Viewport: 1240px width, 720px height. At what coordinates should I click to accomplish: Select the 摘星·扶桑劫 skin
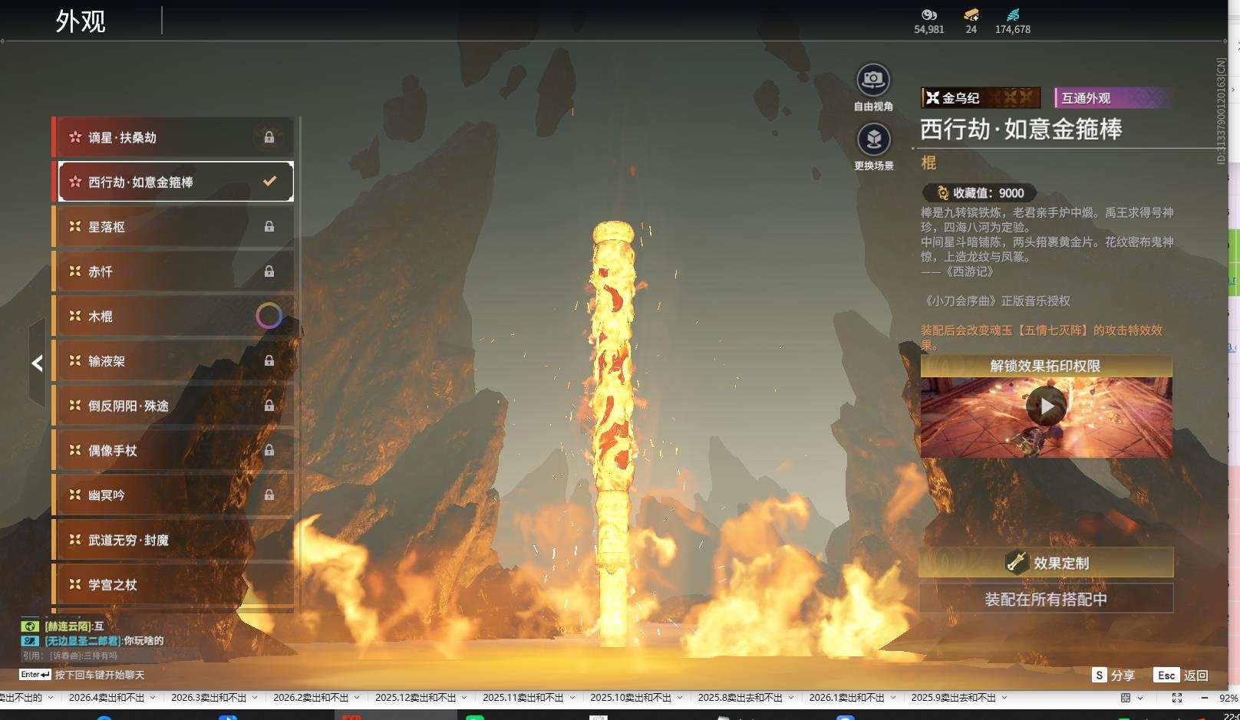pyautogui.click(x=173, y=137)
